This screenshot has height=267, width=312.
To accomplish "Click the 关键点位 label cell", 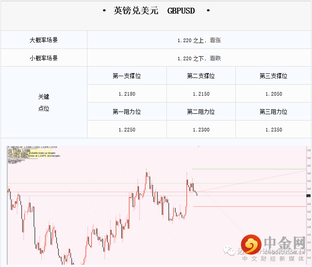I will coord(44,102).
